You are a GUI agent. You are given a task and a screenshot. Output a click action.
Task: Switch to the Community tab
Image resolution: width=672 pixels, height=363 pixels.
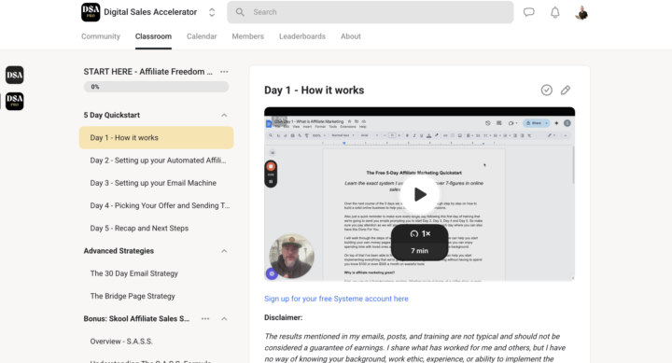(101, 36)
